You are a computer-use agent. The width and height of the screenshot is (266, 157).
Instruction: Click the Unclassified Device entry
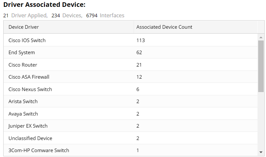click(30, 138)
